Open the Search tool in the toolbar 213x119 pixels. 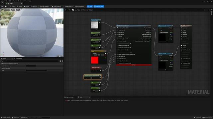(19, 6)
